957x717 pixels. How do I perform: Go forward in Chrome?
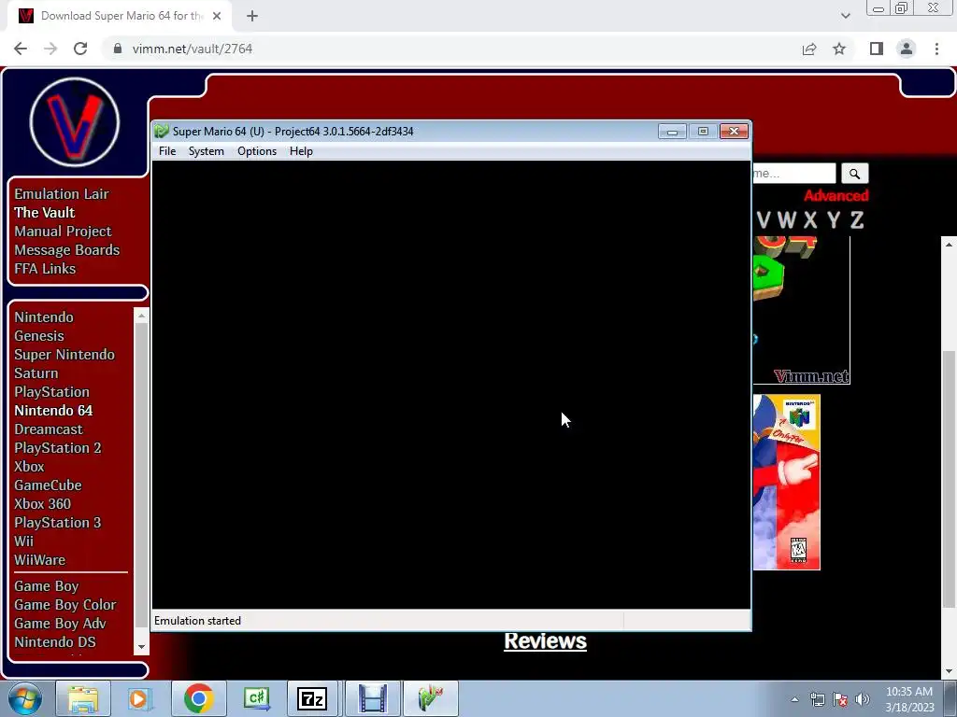(50, 49)
